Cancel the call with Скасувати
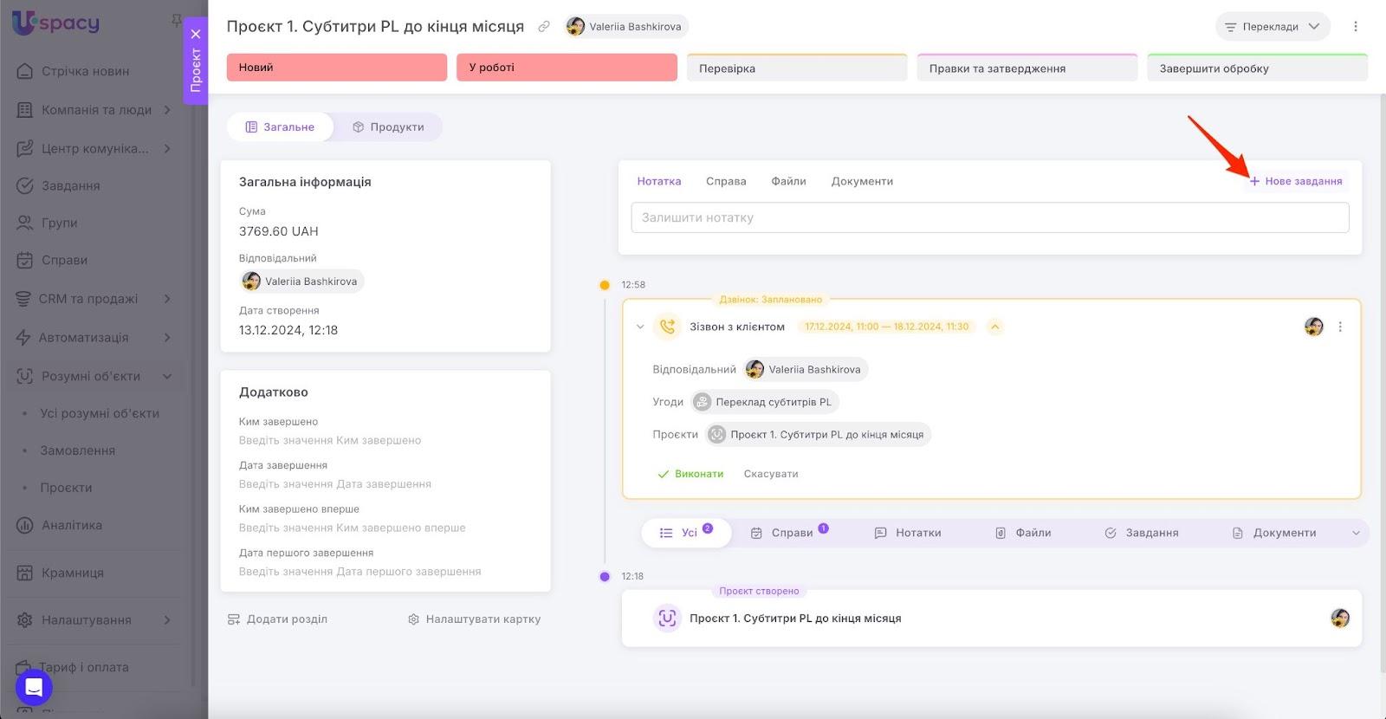1386x719 pixels. [771, 474]
